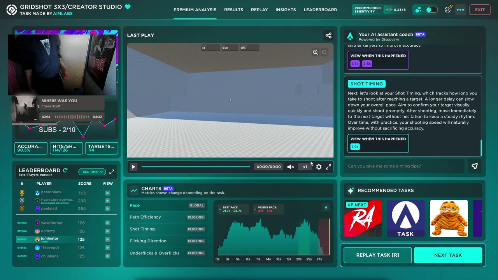View 15savepot's replay
498x280 pixels.
107,248
